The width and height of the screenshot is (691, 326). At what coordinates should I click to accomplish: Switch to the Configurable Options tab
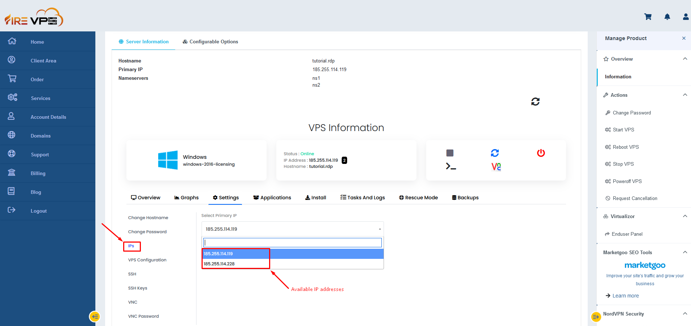tap(210, 42)
